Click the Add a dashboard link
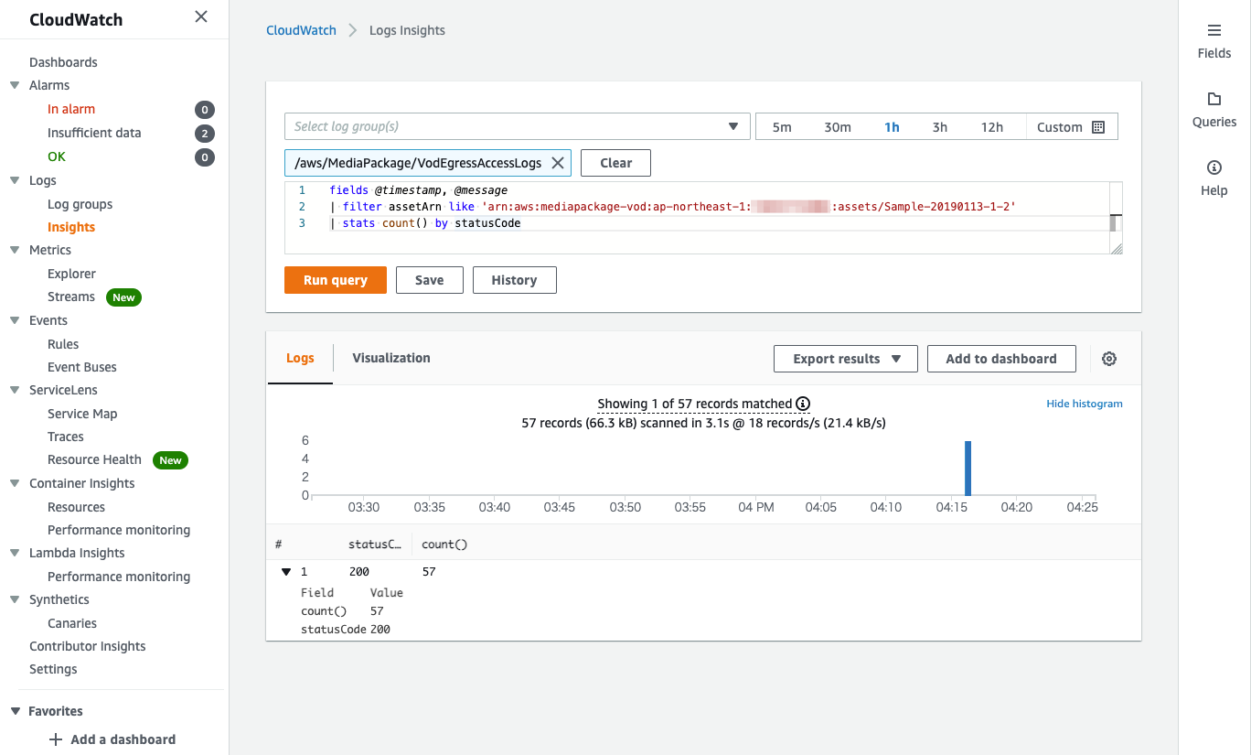This screenshot has height=755, width=1251. click(123, 739)
